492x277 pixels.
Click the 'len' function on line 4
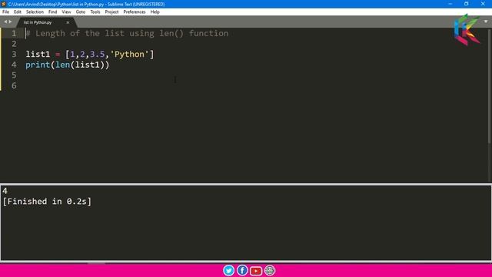click(x=62, y=65)
